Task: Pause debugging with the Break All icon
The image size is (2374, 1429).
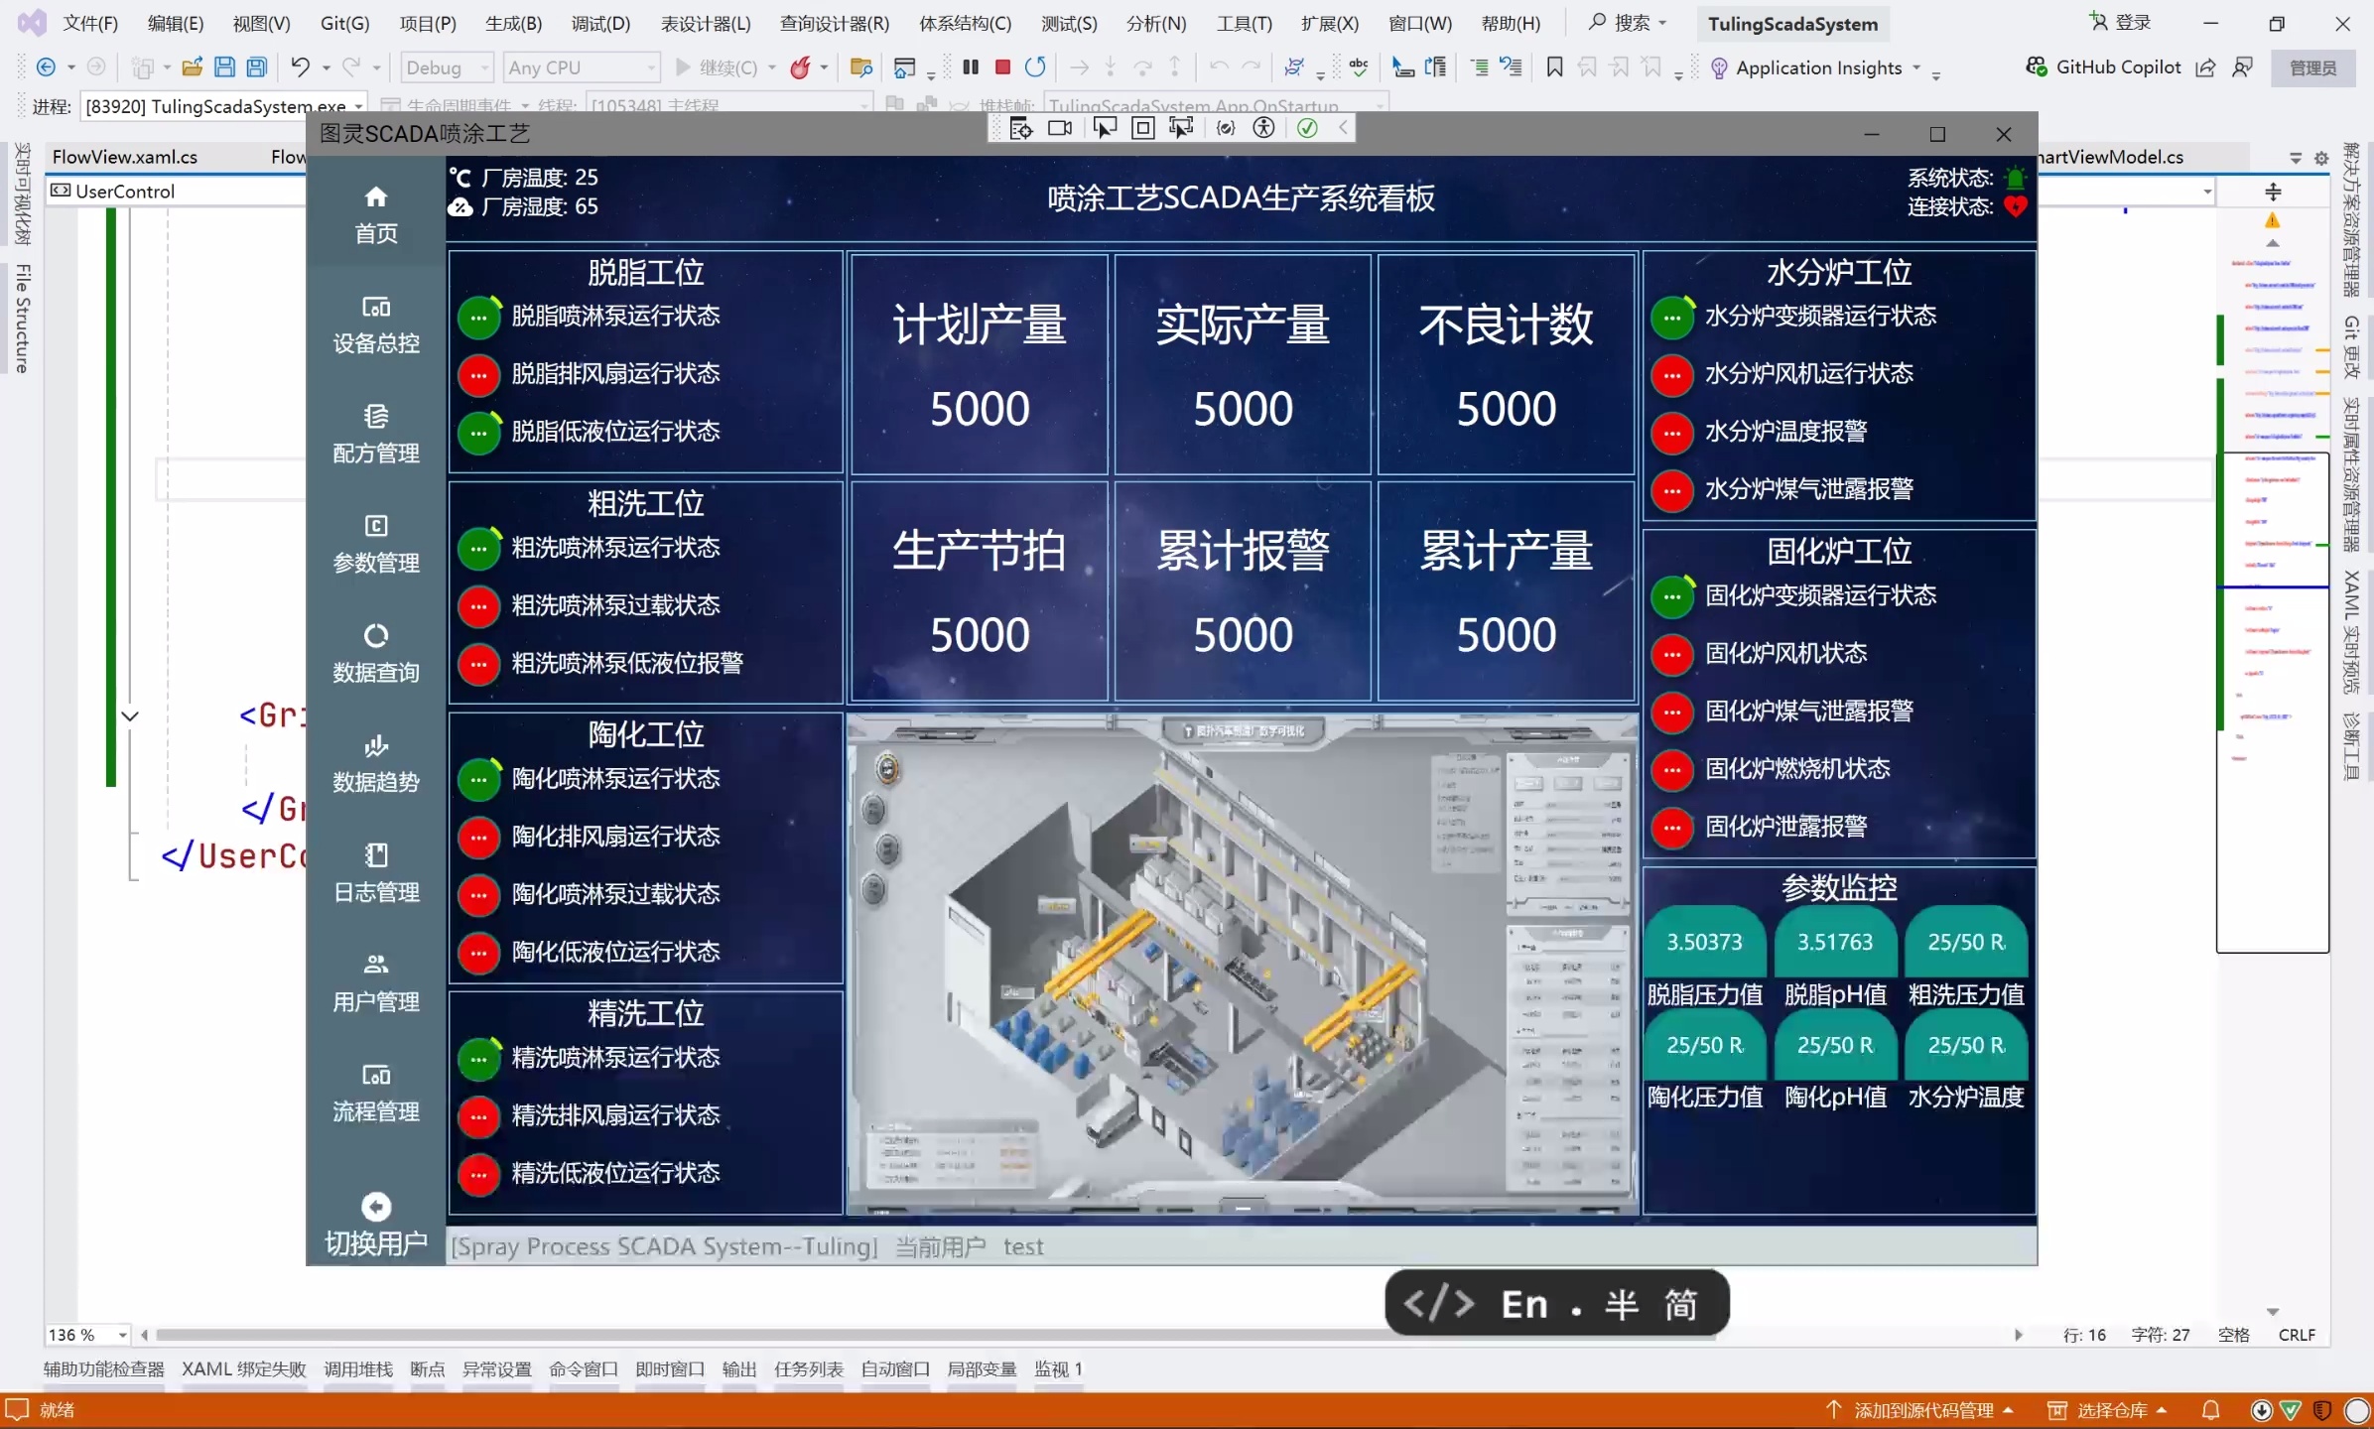Action: point(971,67)
